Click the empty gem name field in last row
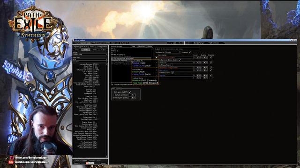This screenshot has width=300, height=168. [176, 78]
